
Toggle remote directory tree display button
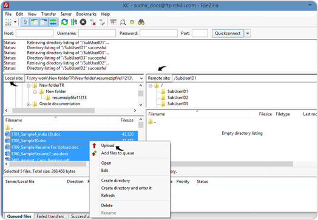coord(44,22)
